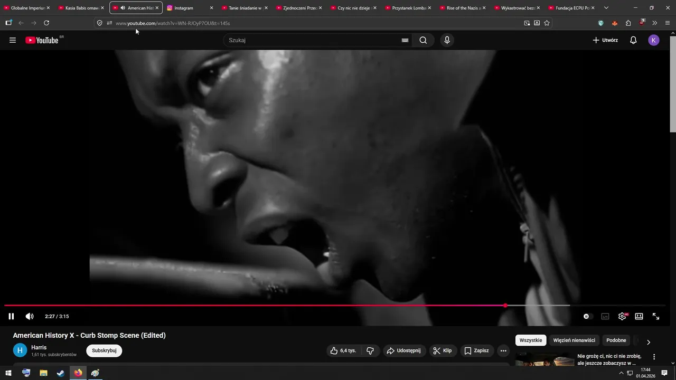Mute the American History tab via its speaker icon
The image size is (676, 380).
pyautogui.click(x=123, y=8)
